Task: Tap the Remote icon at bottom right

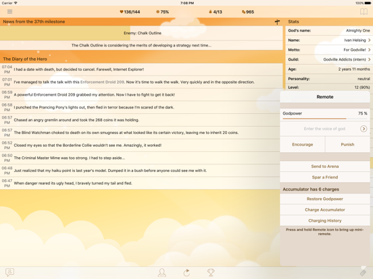Action: pyautogui.click(x=364, y=272)
